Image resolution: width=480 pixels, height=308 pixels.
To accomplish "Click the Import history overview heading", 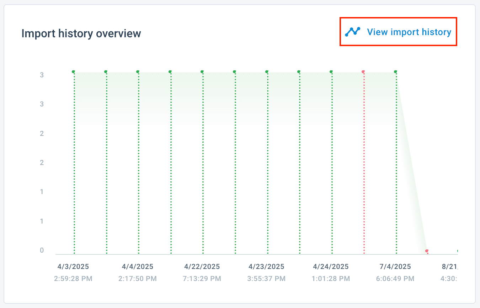I will (81, 33).
